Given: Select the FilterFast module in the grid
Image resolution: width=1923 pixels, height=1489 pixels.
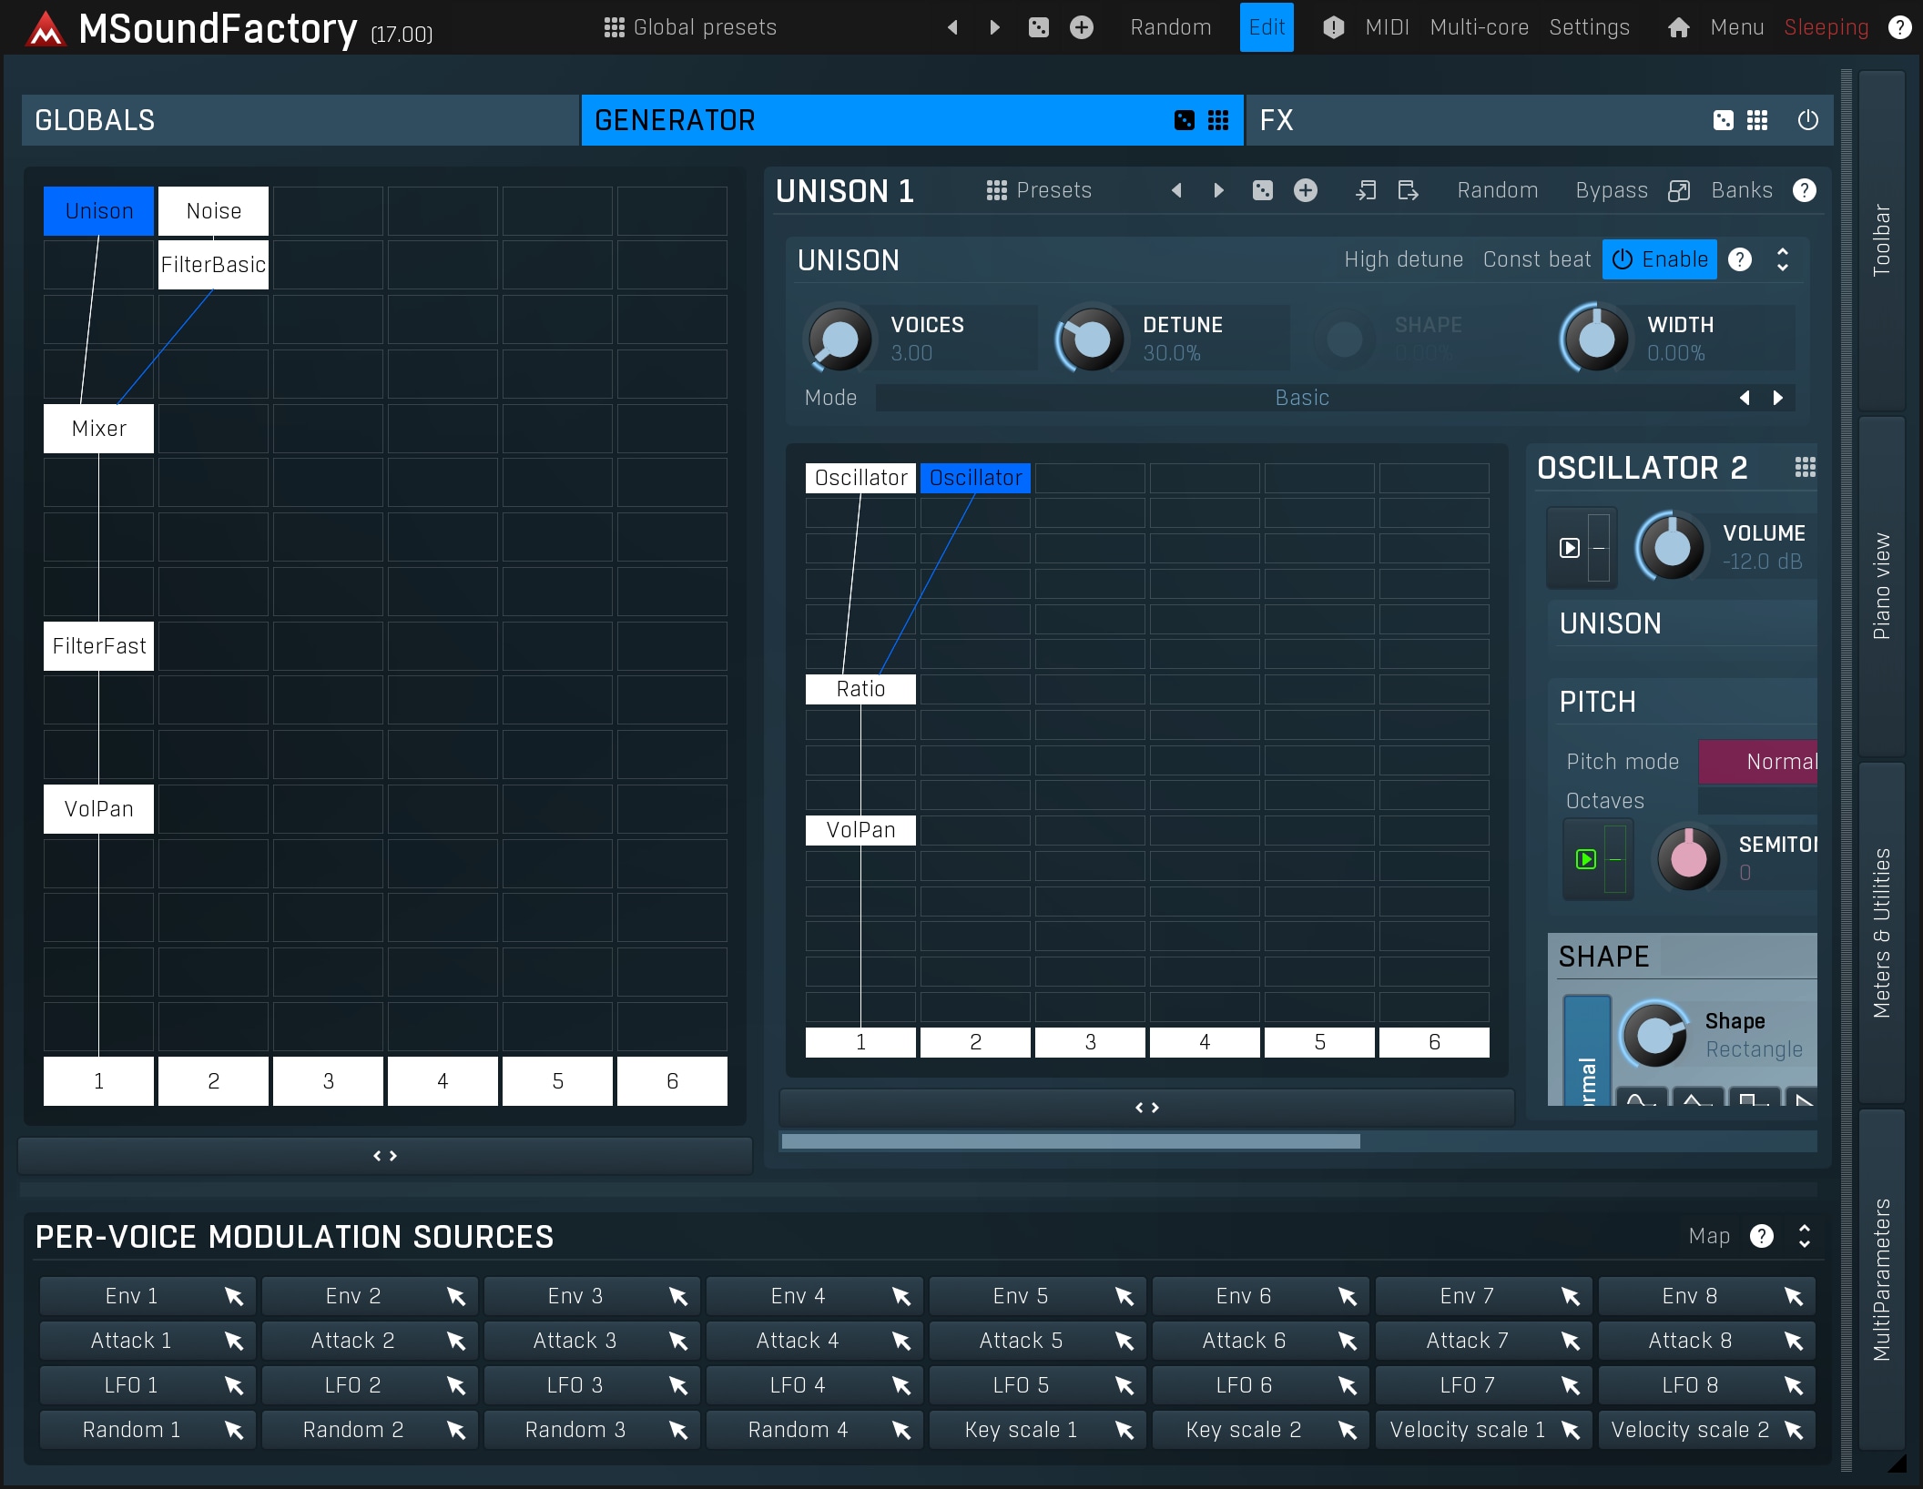Looking at the screenshot, I should click(98, 646).
